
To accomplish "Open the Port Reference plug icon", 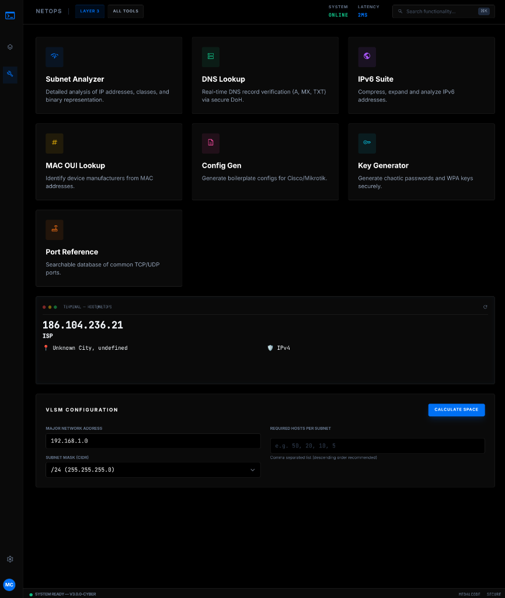I will [54, 230].
